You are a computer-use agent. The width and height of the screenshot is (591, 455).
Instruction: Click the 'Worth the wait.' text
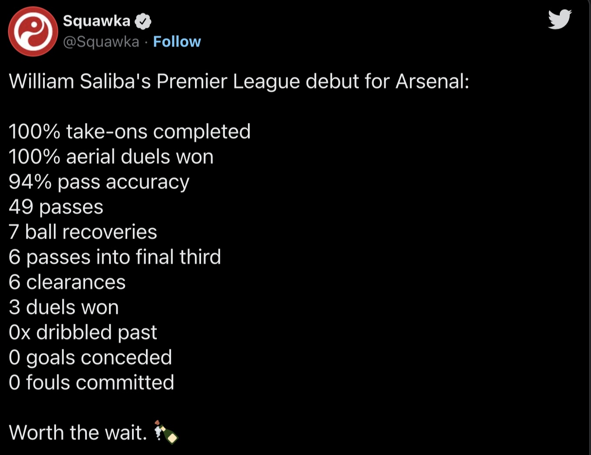coord(78,433)
